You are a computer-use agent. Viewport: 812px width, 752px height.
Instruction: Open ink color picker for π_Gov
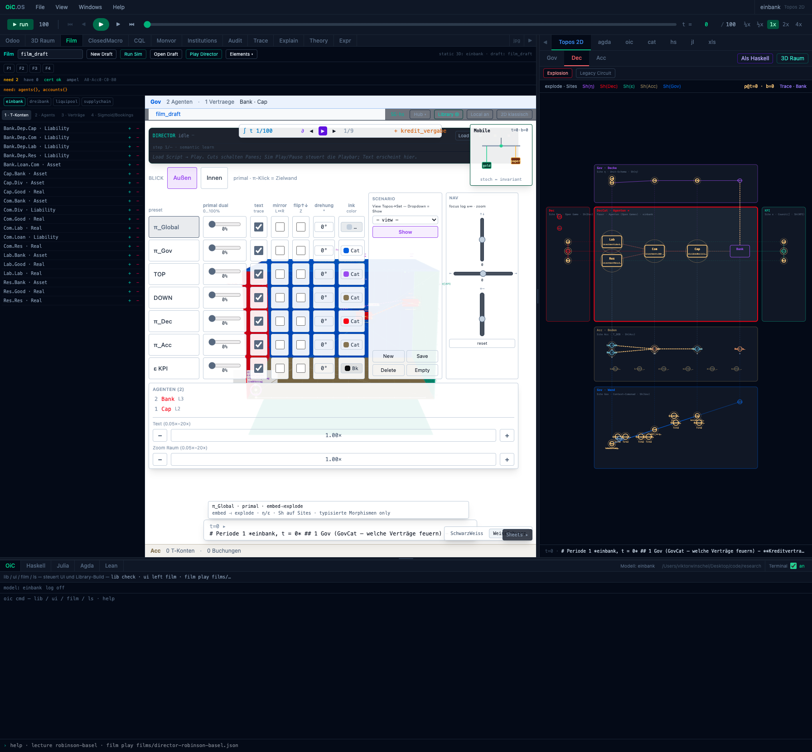tap(352, 251)
